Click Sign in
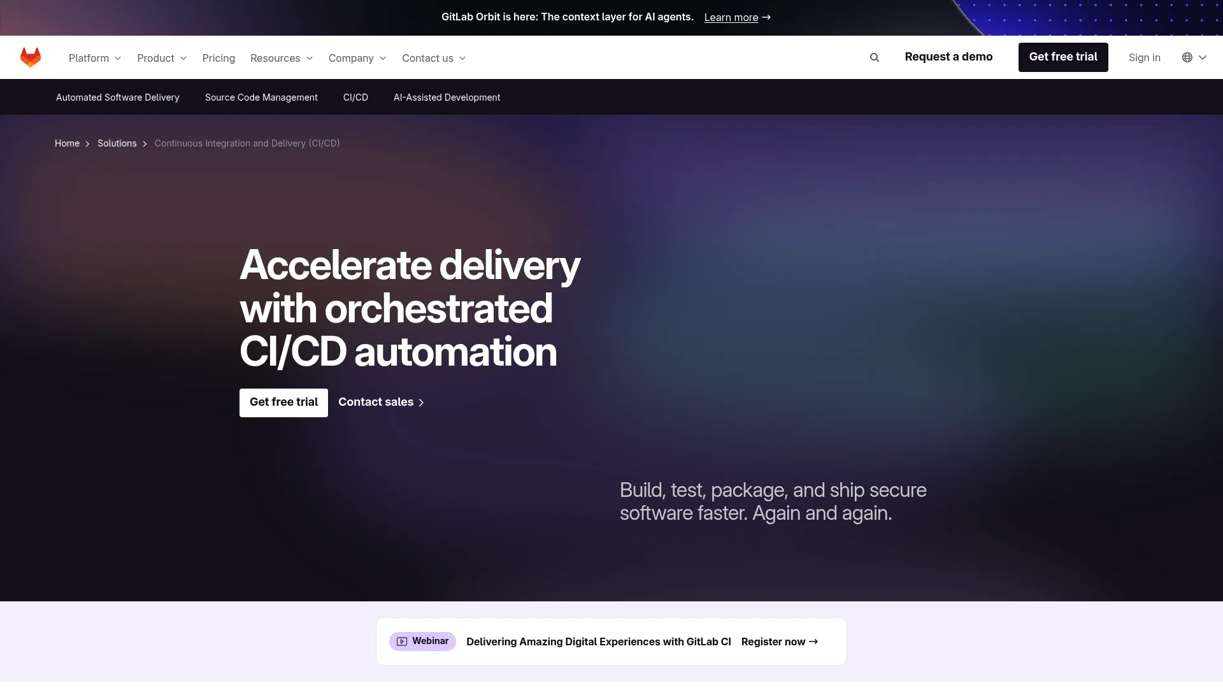The width and height of the screenshot is (1223, 688). pos(1144,57)
